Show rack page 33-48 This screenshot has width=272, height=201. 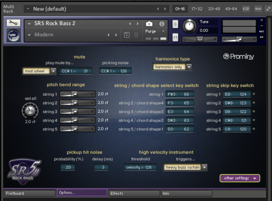click(x=214, y=9)
